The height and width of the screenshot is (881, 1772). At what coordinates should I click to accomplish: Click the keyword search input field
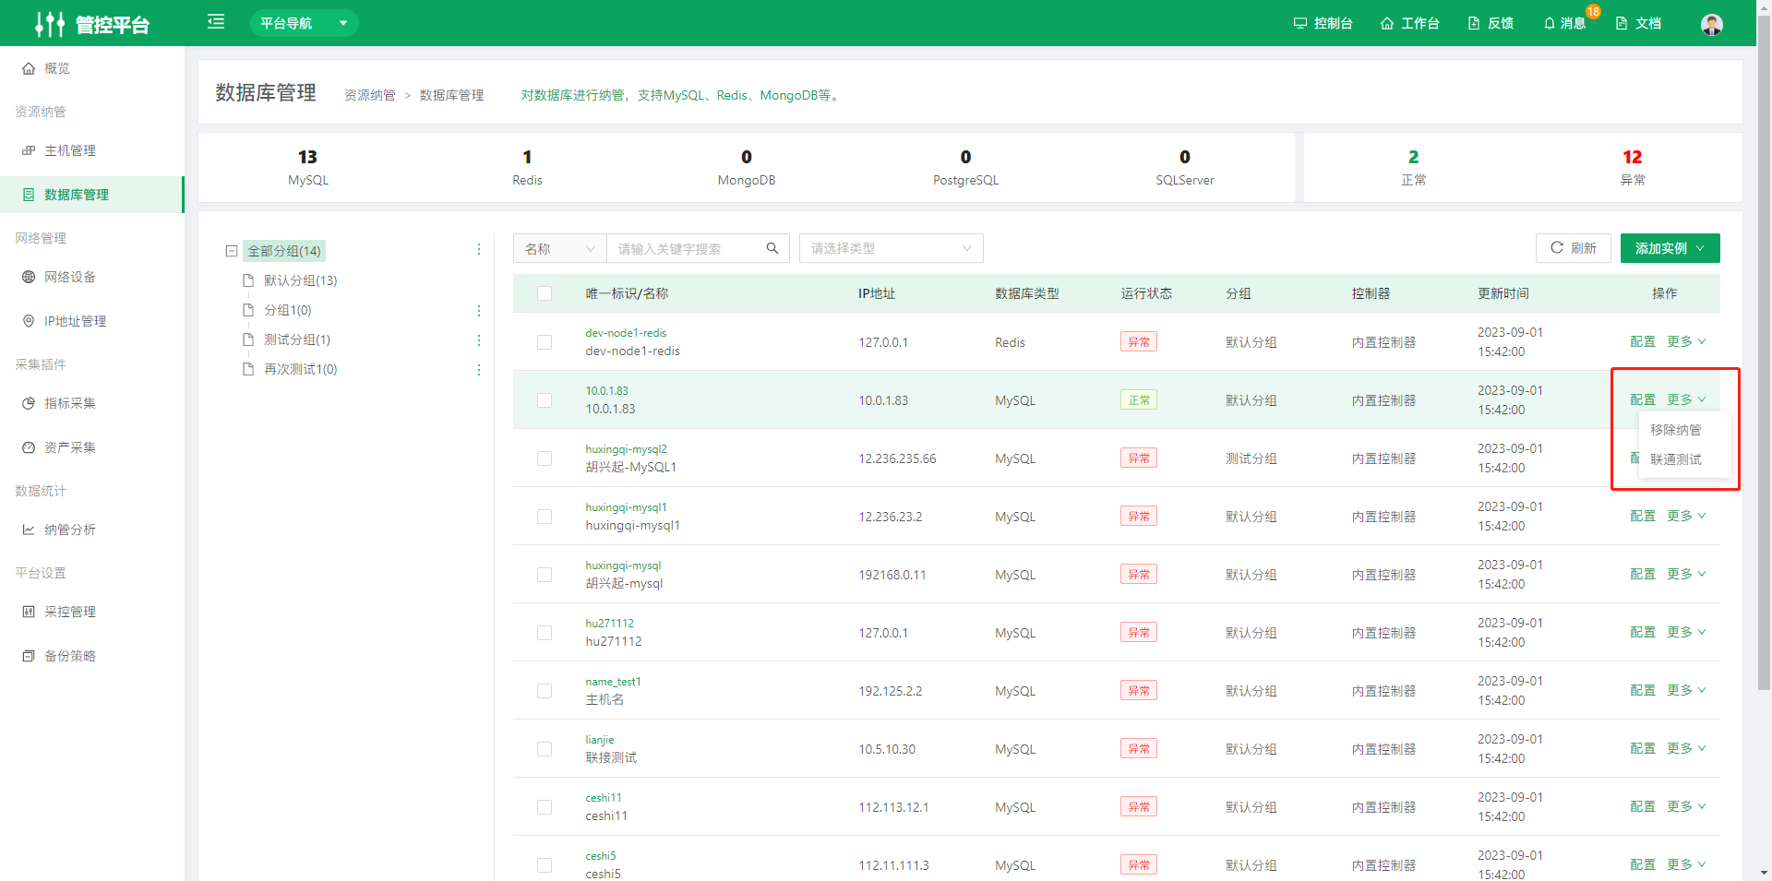tap(683, 248)
